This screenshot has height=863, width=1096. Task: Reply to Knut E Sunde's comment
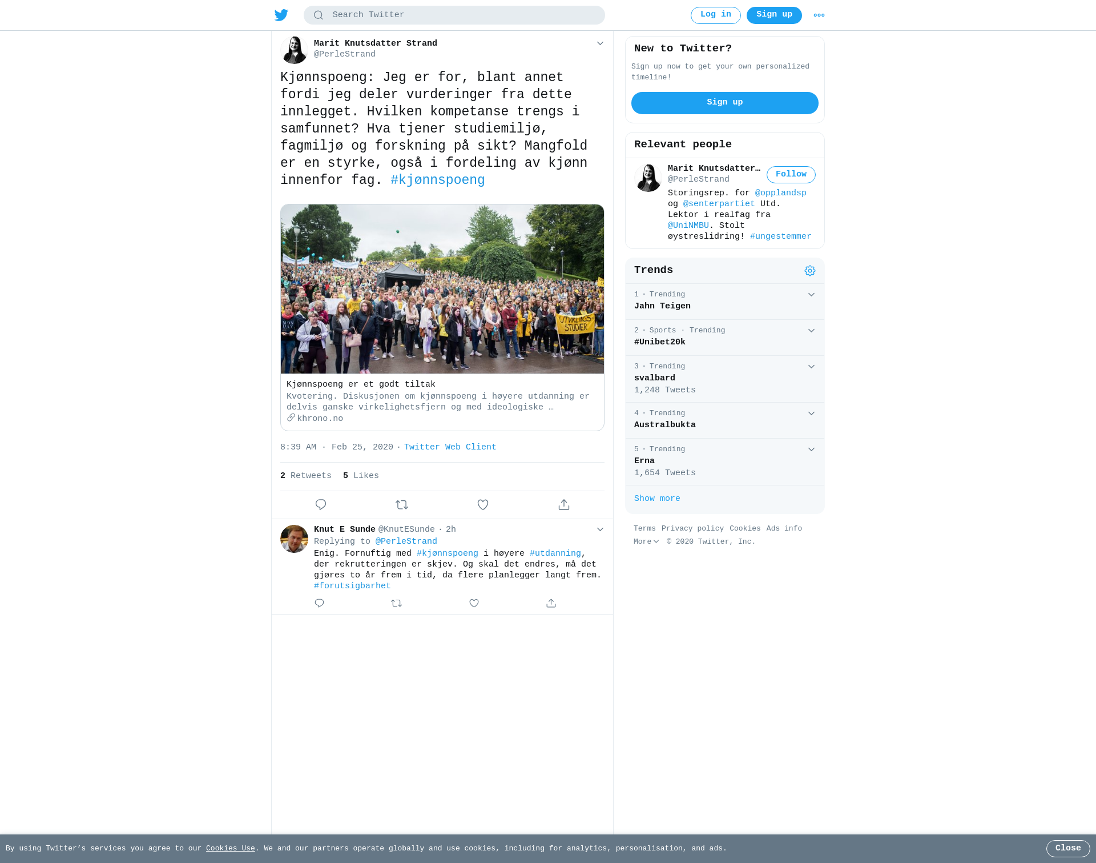[x=320, y=603]
